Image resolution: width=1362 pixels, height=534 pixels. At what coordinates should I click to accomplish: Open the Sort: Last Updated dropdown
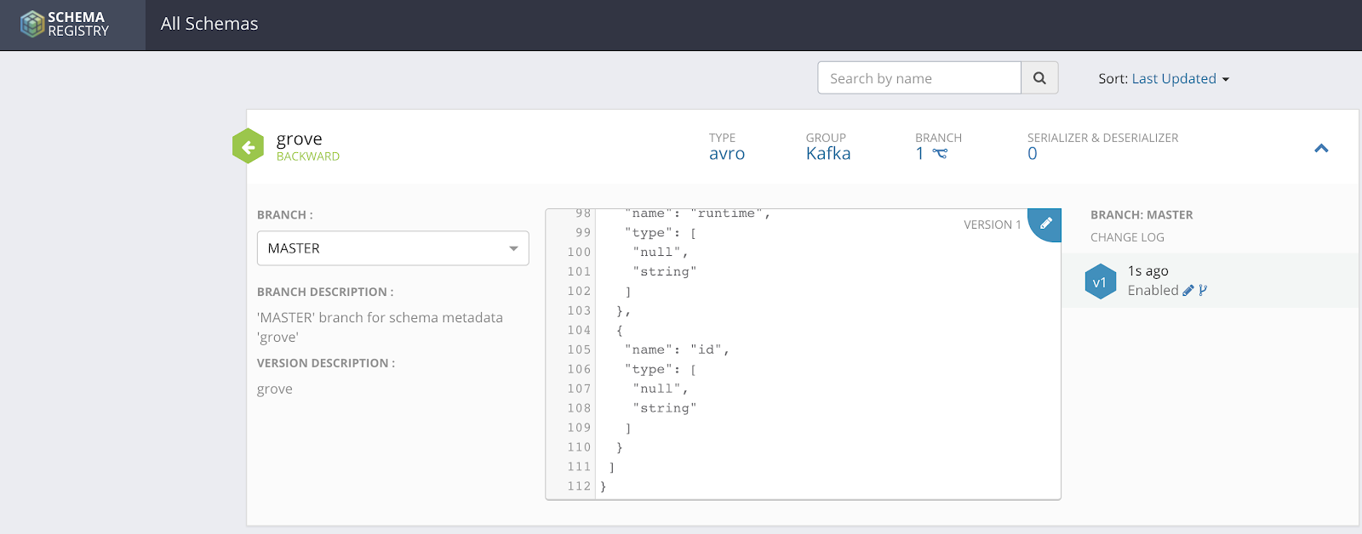pyautogui.click(x=1164, y=79)
